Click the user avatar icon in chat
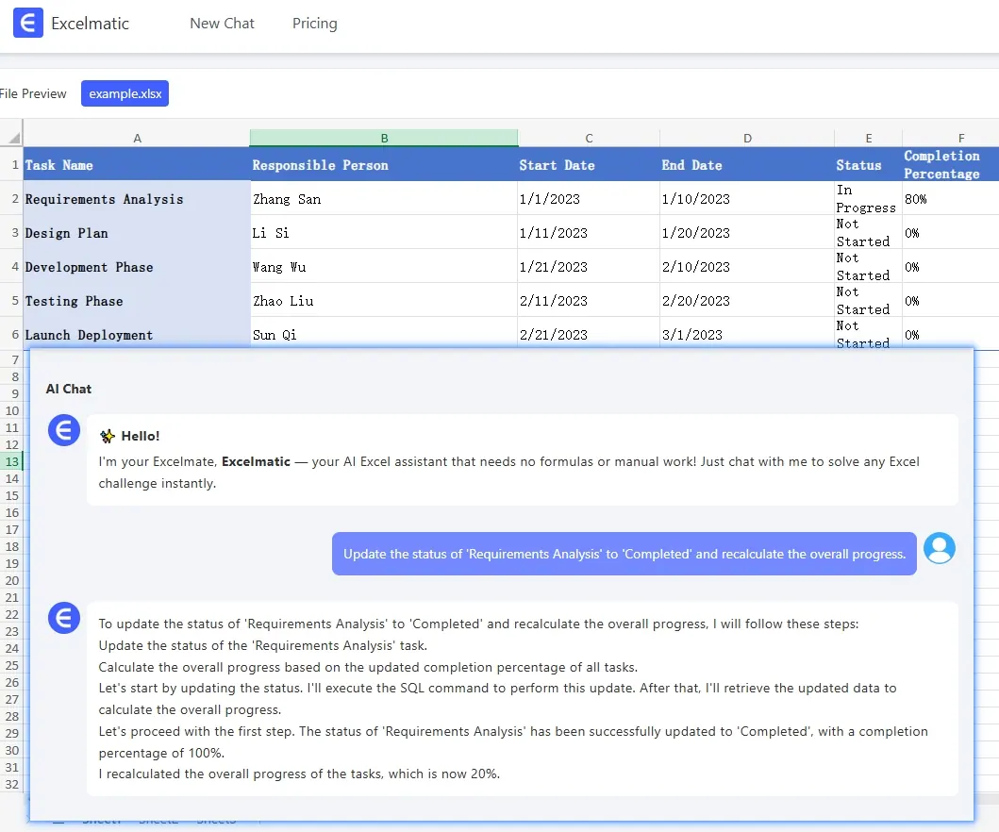Image resolution: width=999 pixels, height=832 pixels. pos(939,548)
